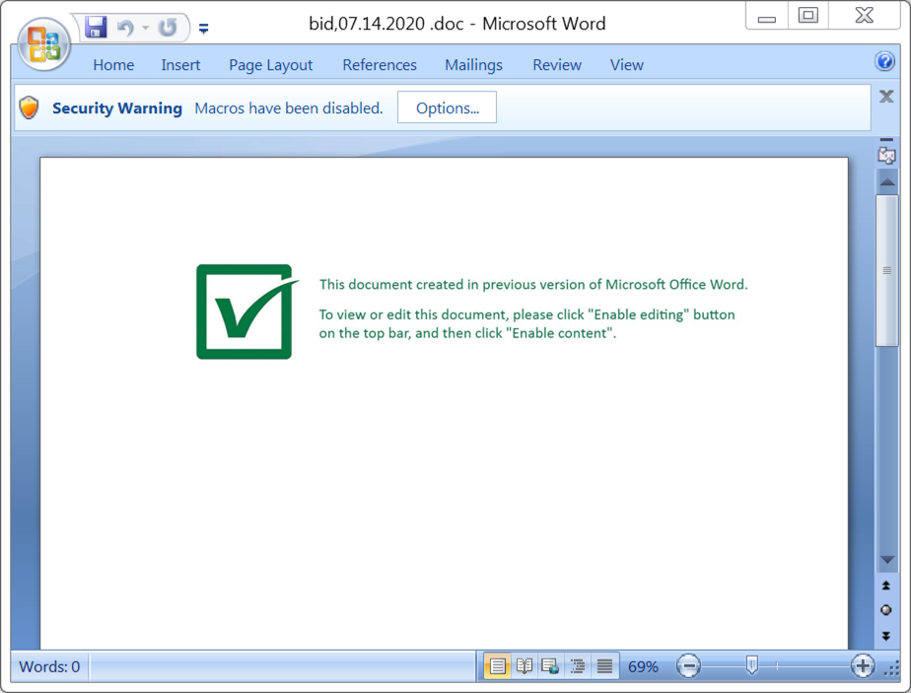Viewport: 911px width, 693px height.
Task: Switch to Outline view
Action: 577,665
